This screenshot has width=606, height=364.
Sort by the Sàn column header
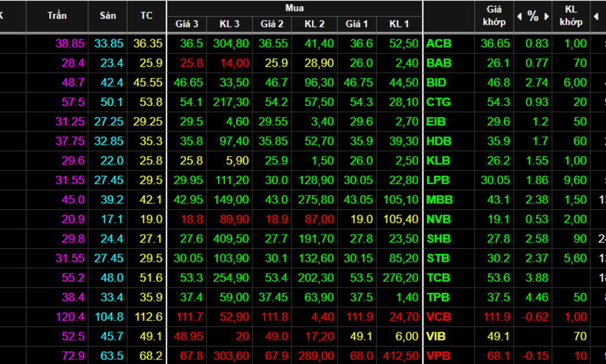pyautogui.click(x=107, y=16)
